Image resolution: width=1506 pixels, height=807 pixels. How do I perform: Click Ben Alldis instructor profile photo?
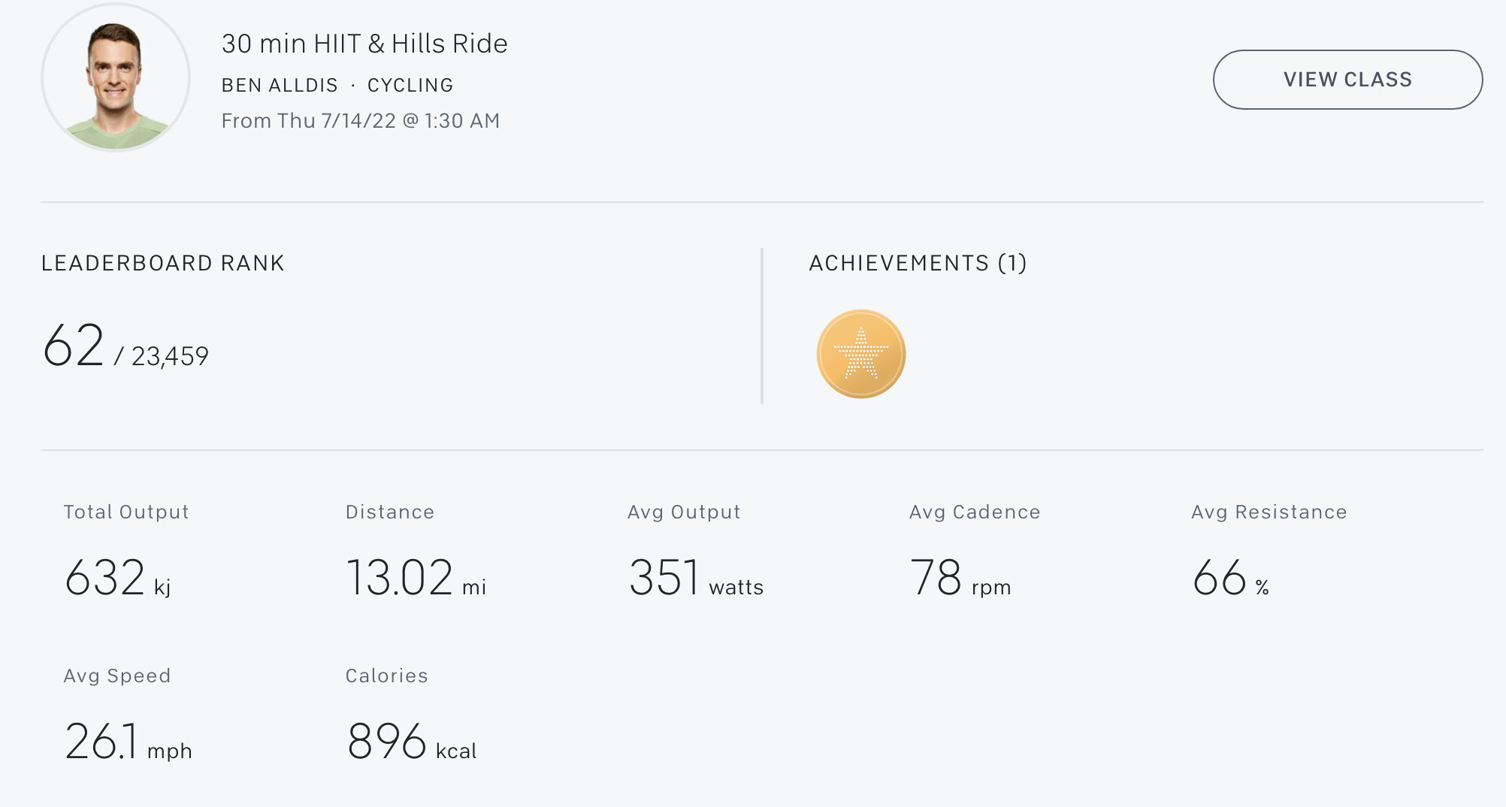click(x=116, y=77)
